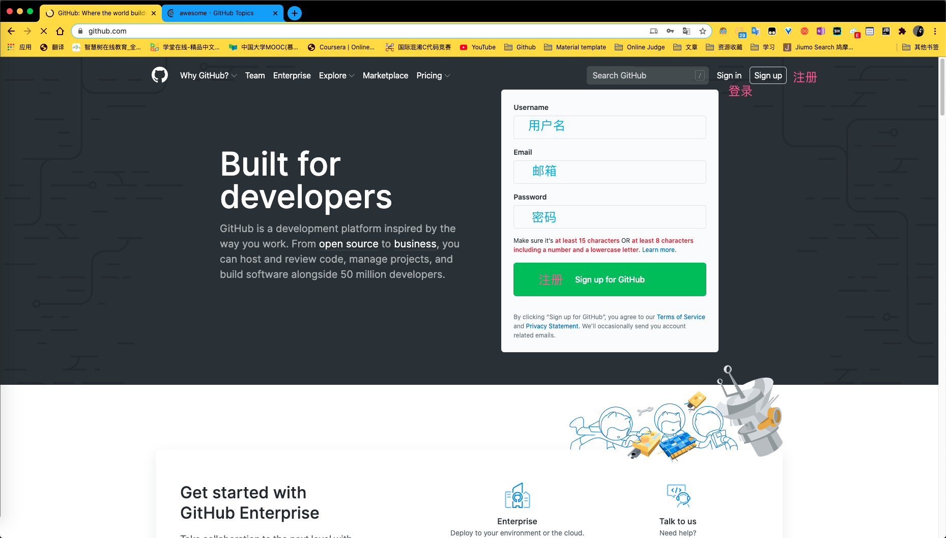The height and width of the screenshot is (538, 946).
Task: Stop page loading with the X button
Action: point(44,31)
